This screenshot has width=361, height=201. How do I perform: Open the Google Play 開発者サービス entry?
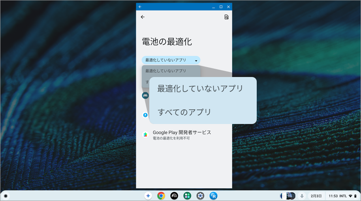(x=184, y=135)
